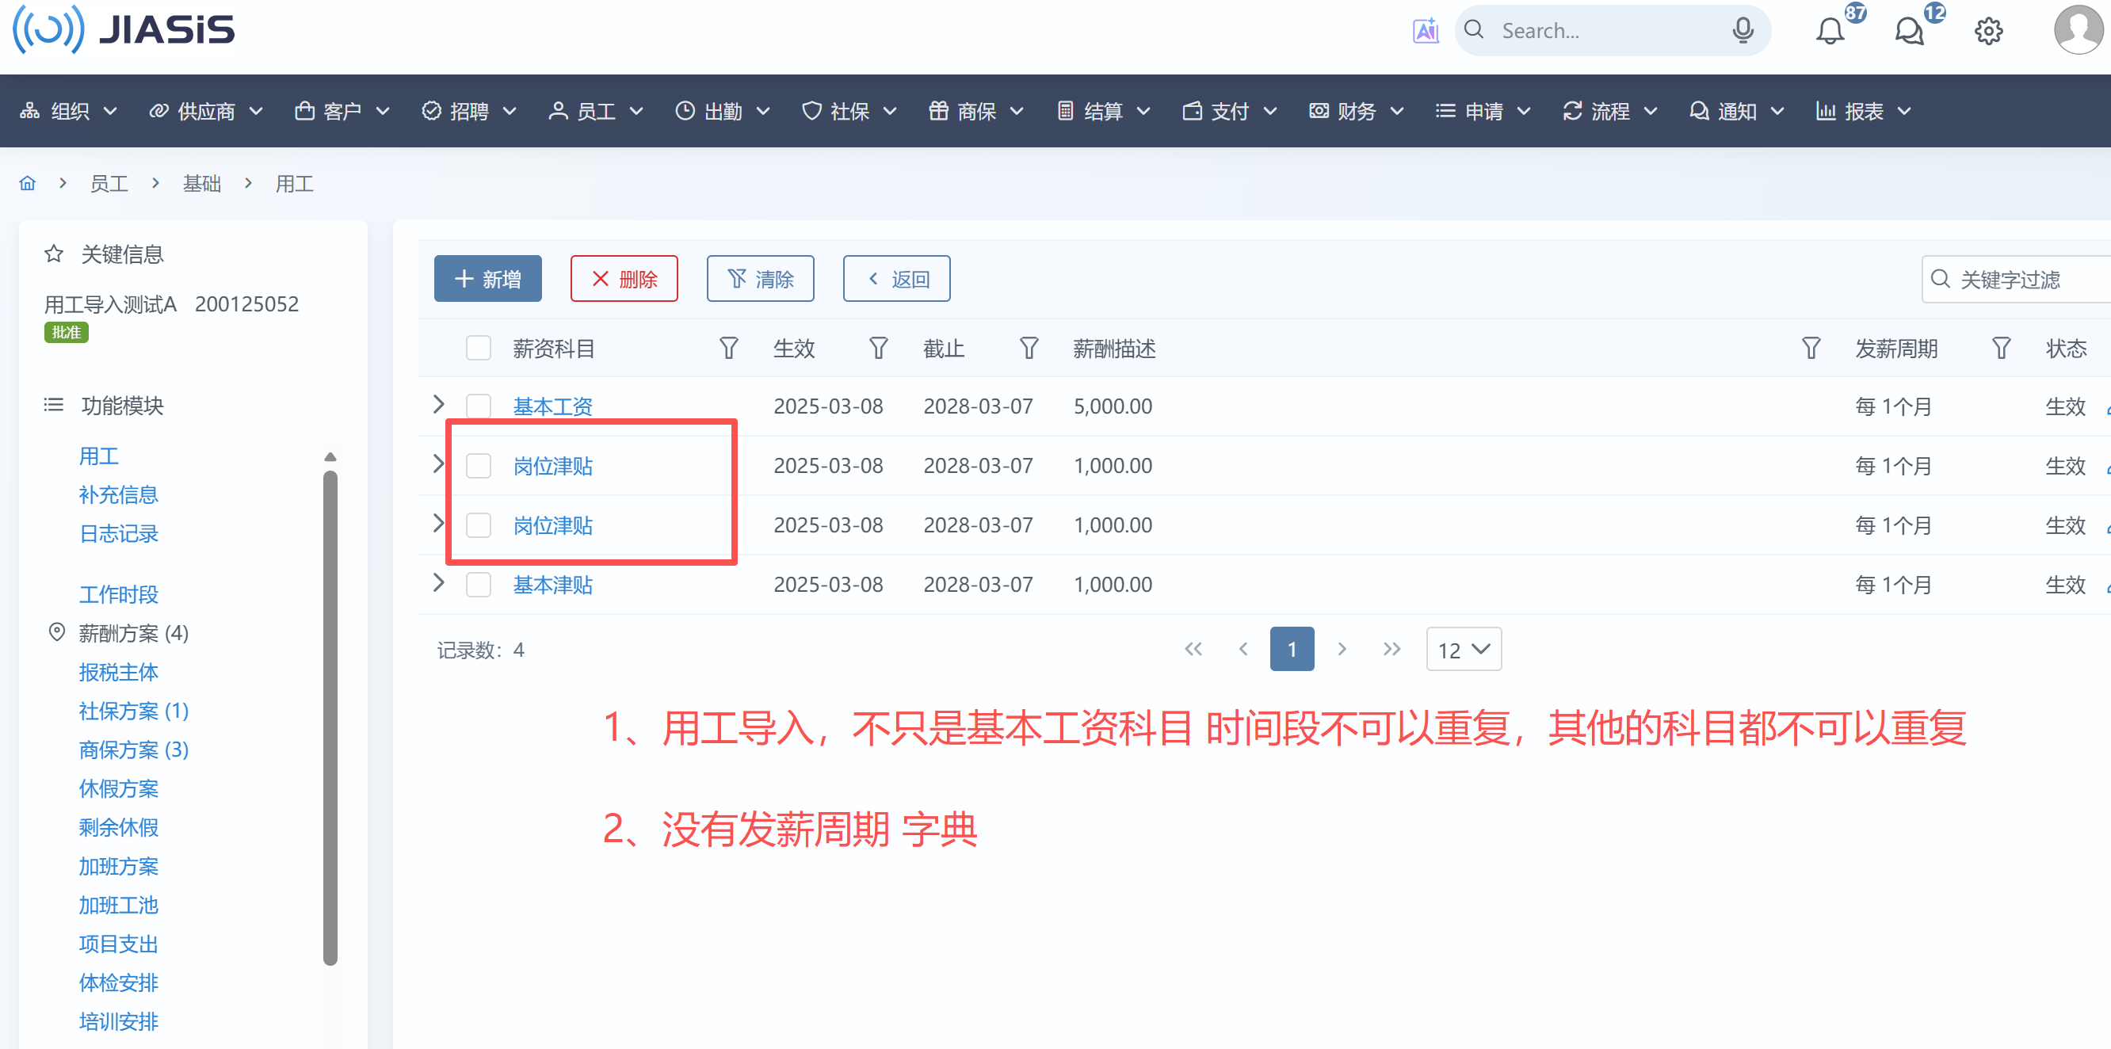The width and height of the screenshot is (2111, 1049).
Task: Click the home breadcrumb icon
Action: tap(28, 184)
